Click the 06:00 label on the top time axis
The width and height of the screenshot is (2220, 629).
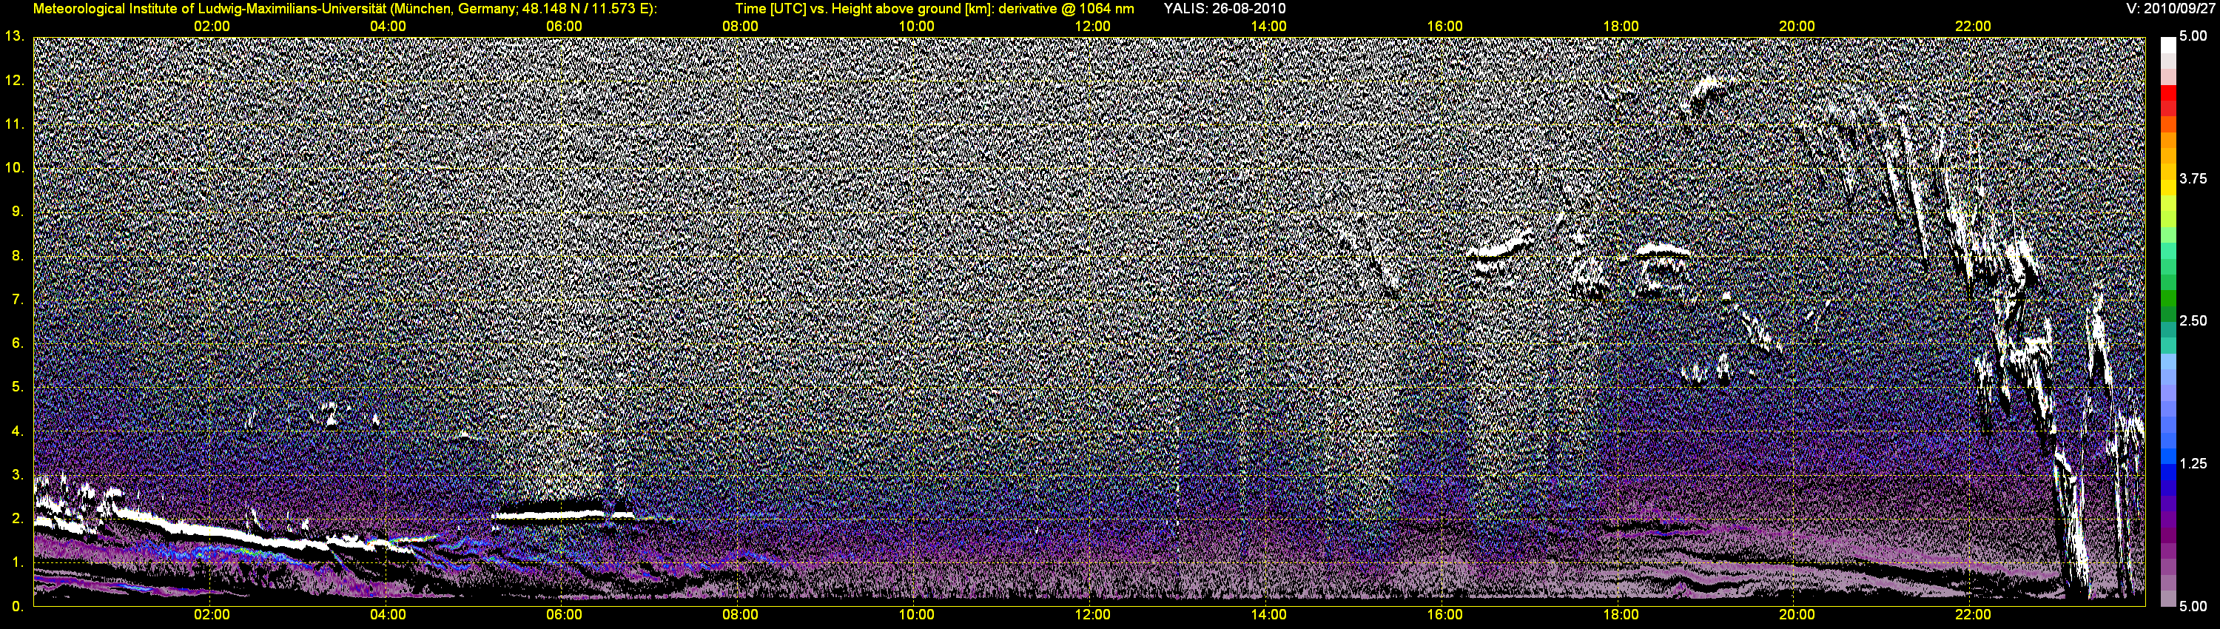pyautogui.click(x=564, y=26)
